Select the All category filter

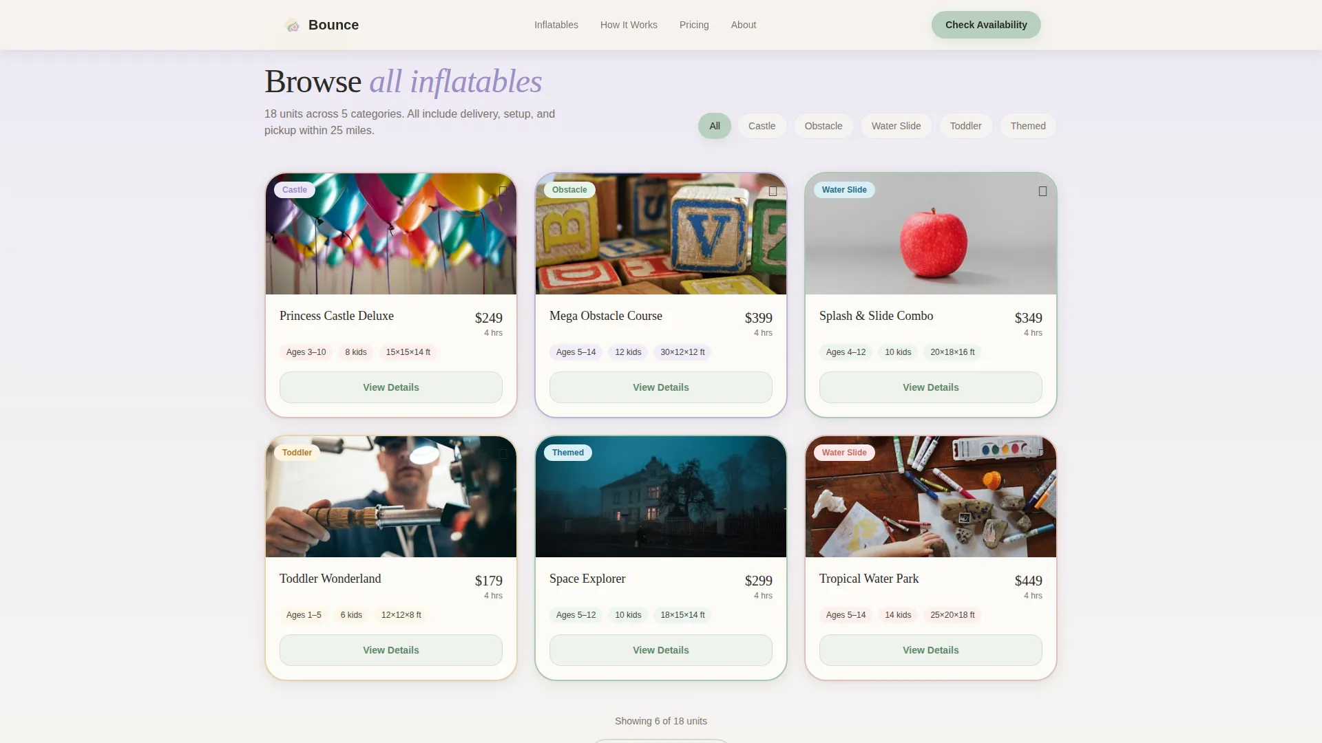(715, 126)
